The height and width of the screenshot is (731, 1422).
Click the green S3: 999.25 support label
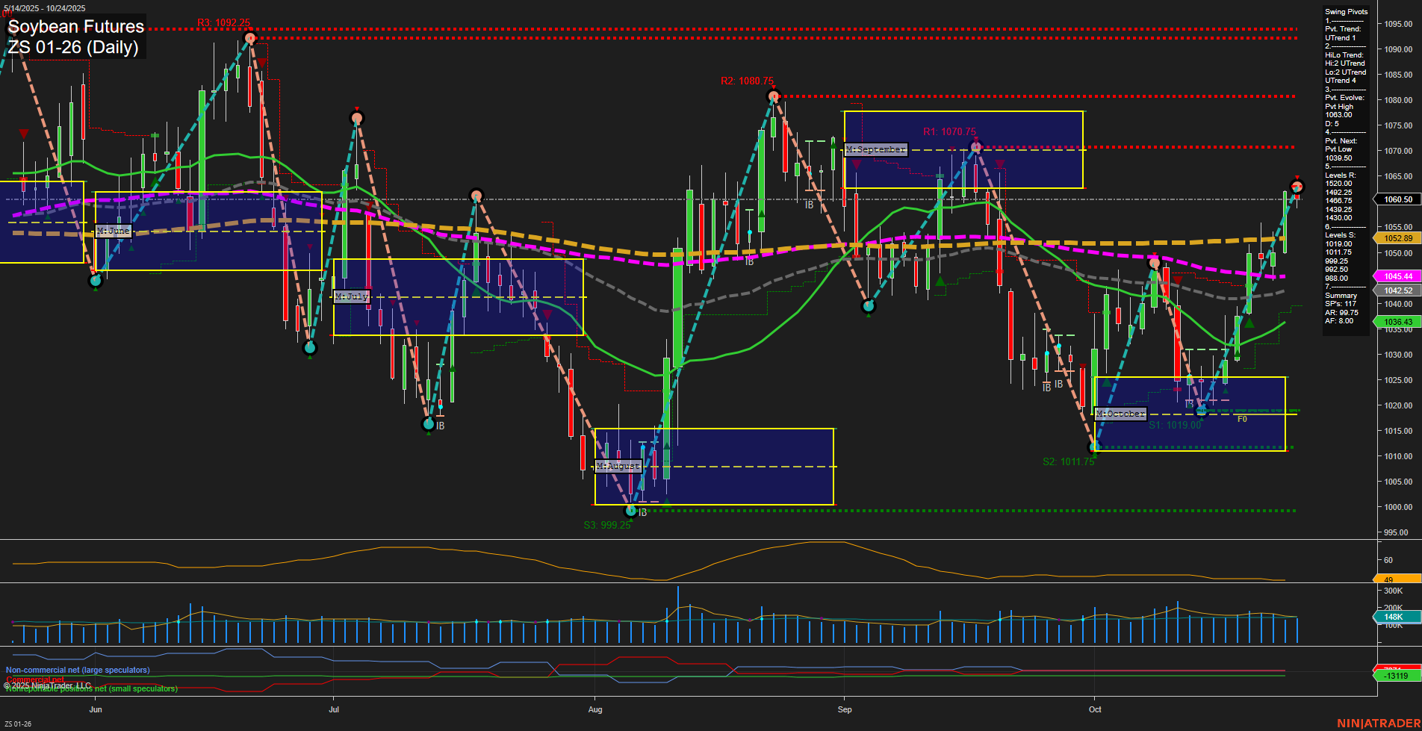609,526
